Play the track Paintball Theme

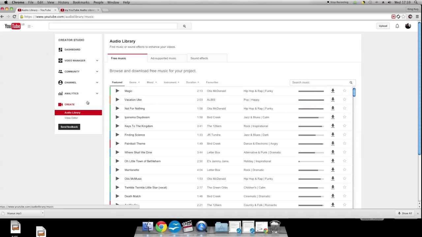(x=117, y=144)
